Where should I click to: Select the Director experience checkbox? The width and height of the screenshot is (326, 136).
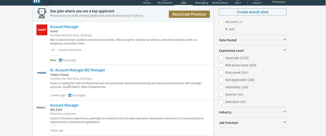click(221, 95)
